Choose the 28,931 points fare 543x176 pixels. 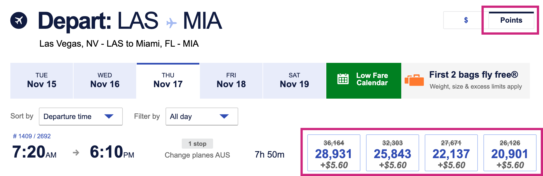(x=334, y=153)
